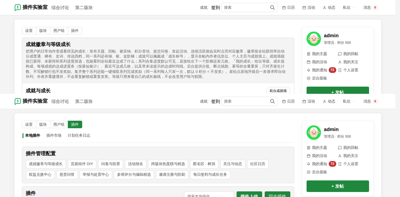Open 个人设置 in the lower admin card
This screenshot has width=400, height=197.
(x=348, y=164)
